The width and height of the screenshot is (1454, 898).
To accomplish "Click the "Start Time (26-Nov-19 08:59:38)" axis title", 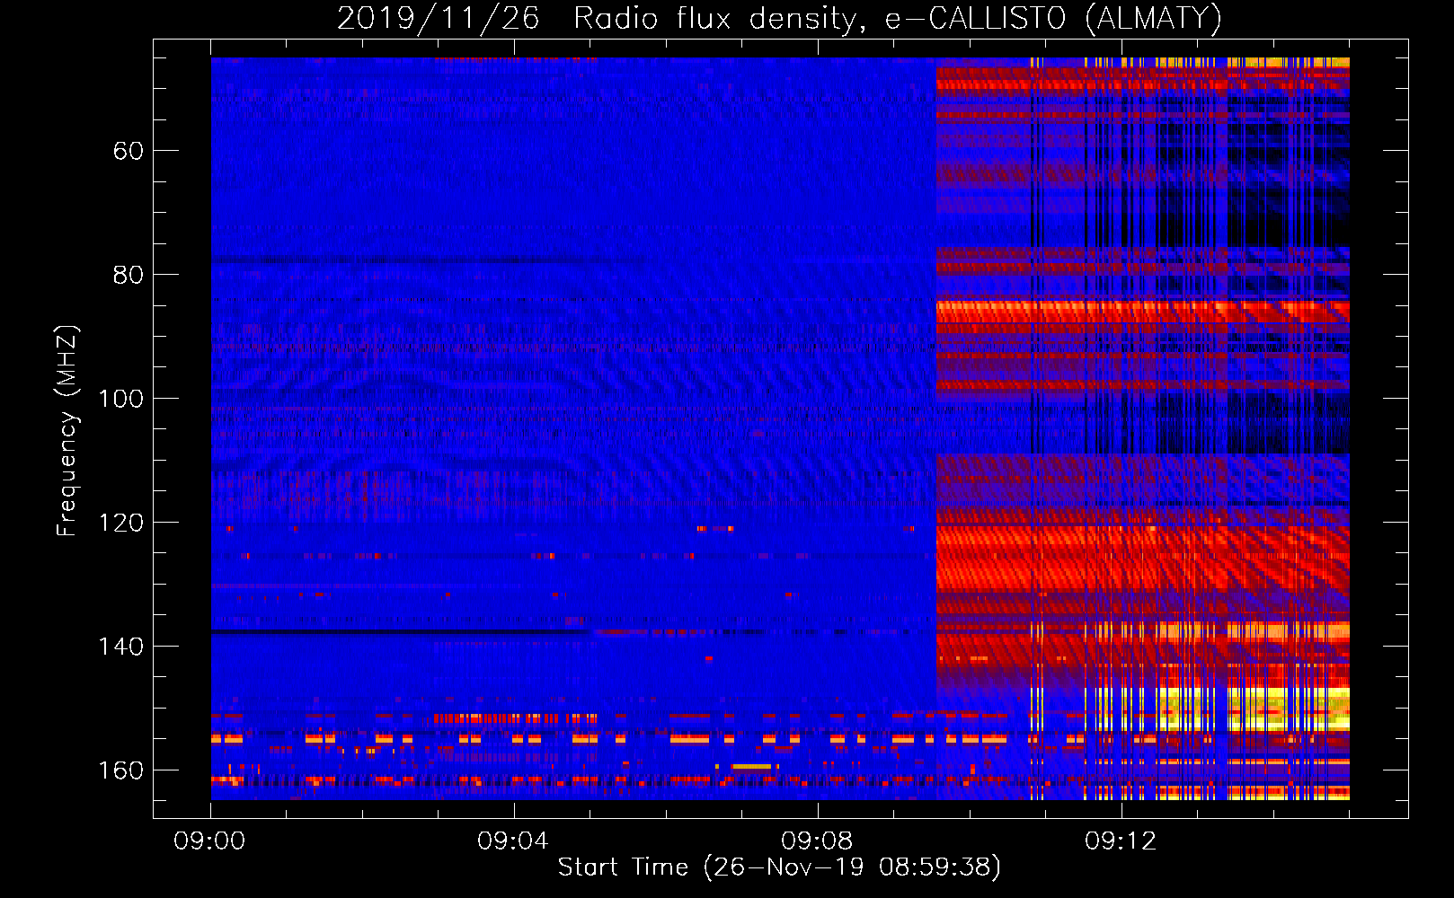I will click(x=779, y=867).
